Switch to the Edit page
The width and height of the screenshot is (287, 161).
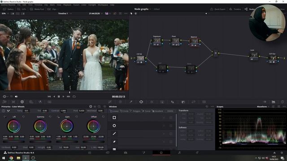pyautogui.click(x=126, y=153)
